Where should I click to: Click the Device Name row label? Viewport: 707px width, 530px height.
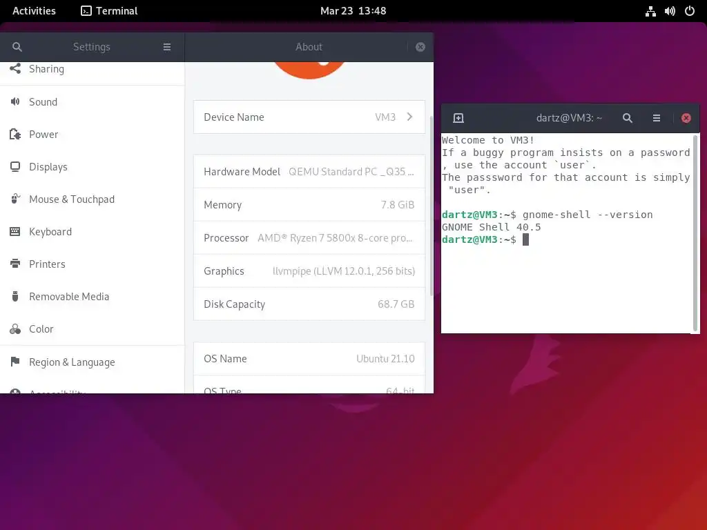pyautogui.click(x=233, y=117)
